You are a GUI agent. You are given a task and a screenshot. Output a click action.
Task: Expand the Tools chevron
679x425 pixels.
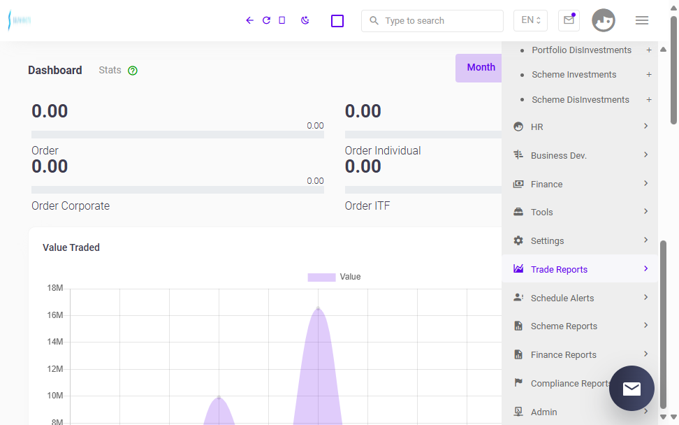645,211
